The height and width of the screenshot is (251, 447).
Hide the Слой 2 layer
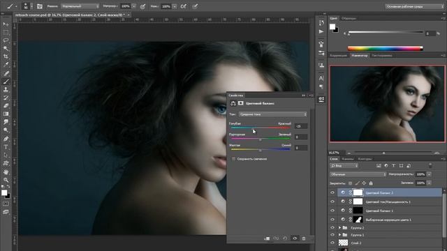click(332, 243)
